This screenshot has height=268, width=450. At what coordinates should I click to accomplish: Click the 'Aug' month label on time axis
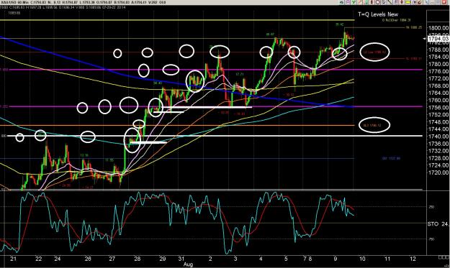188,264
